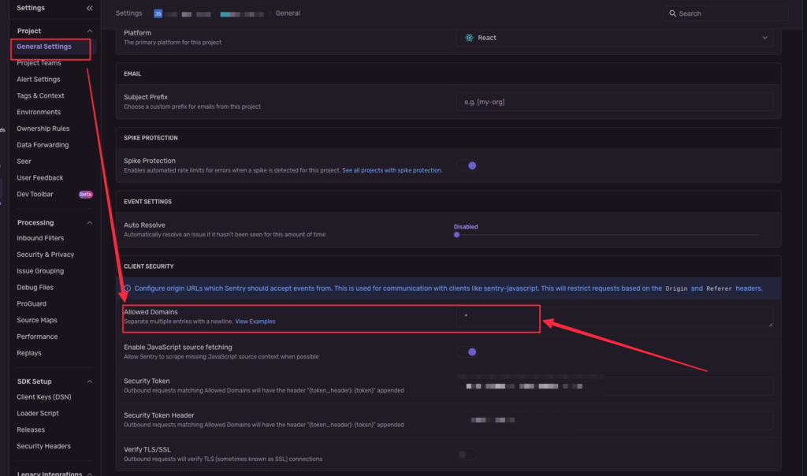Image resolution: width=807 pixels, height=476 pixels.
Task: Click the EMAIL section heading
Action: [132, 73]
